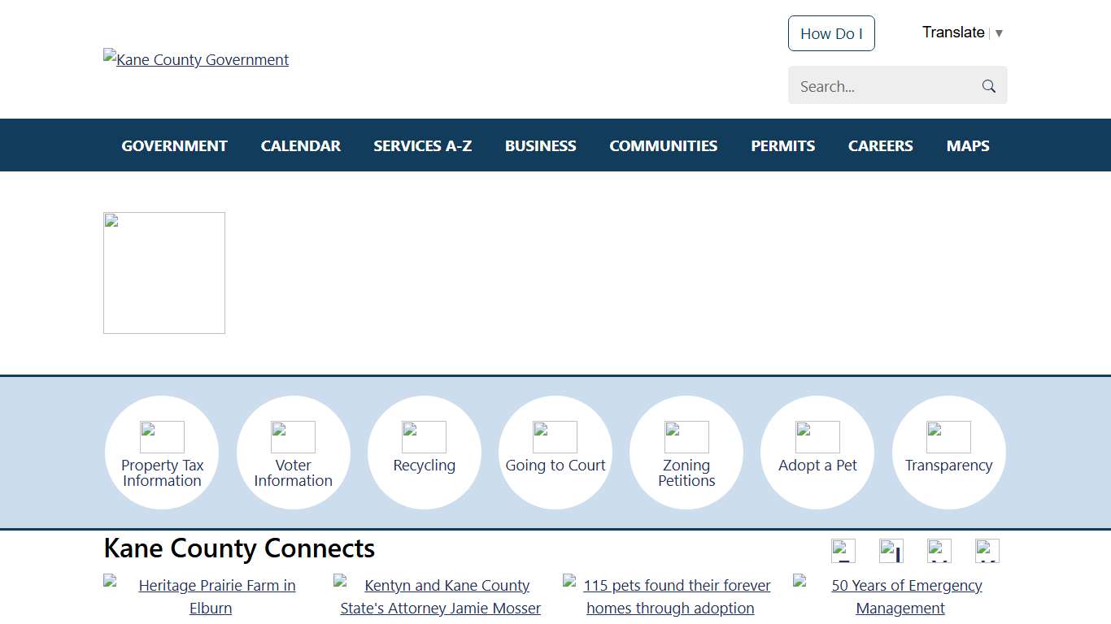
Task: Open Maps from the navigation bar
Action: (x=968, y=146)
